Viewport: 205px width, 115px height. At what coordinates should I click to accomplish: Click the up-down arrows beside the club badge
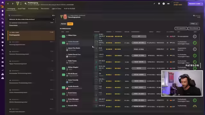tap(21, 4)
